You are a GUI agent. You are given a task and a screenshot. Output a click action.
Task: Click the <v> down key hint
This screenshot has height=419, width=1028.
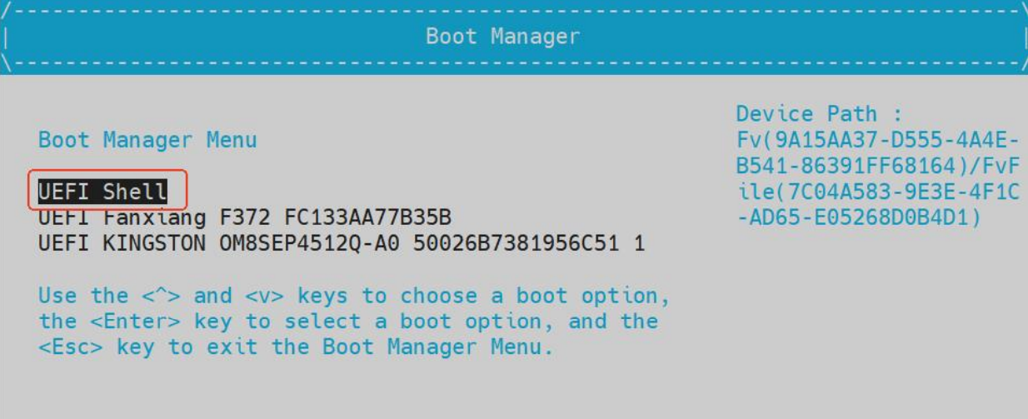[264, 296]
